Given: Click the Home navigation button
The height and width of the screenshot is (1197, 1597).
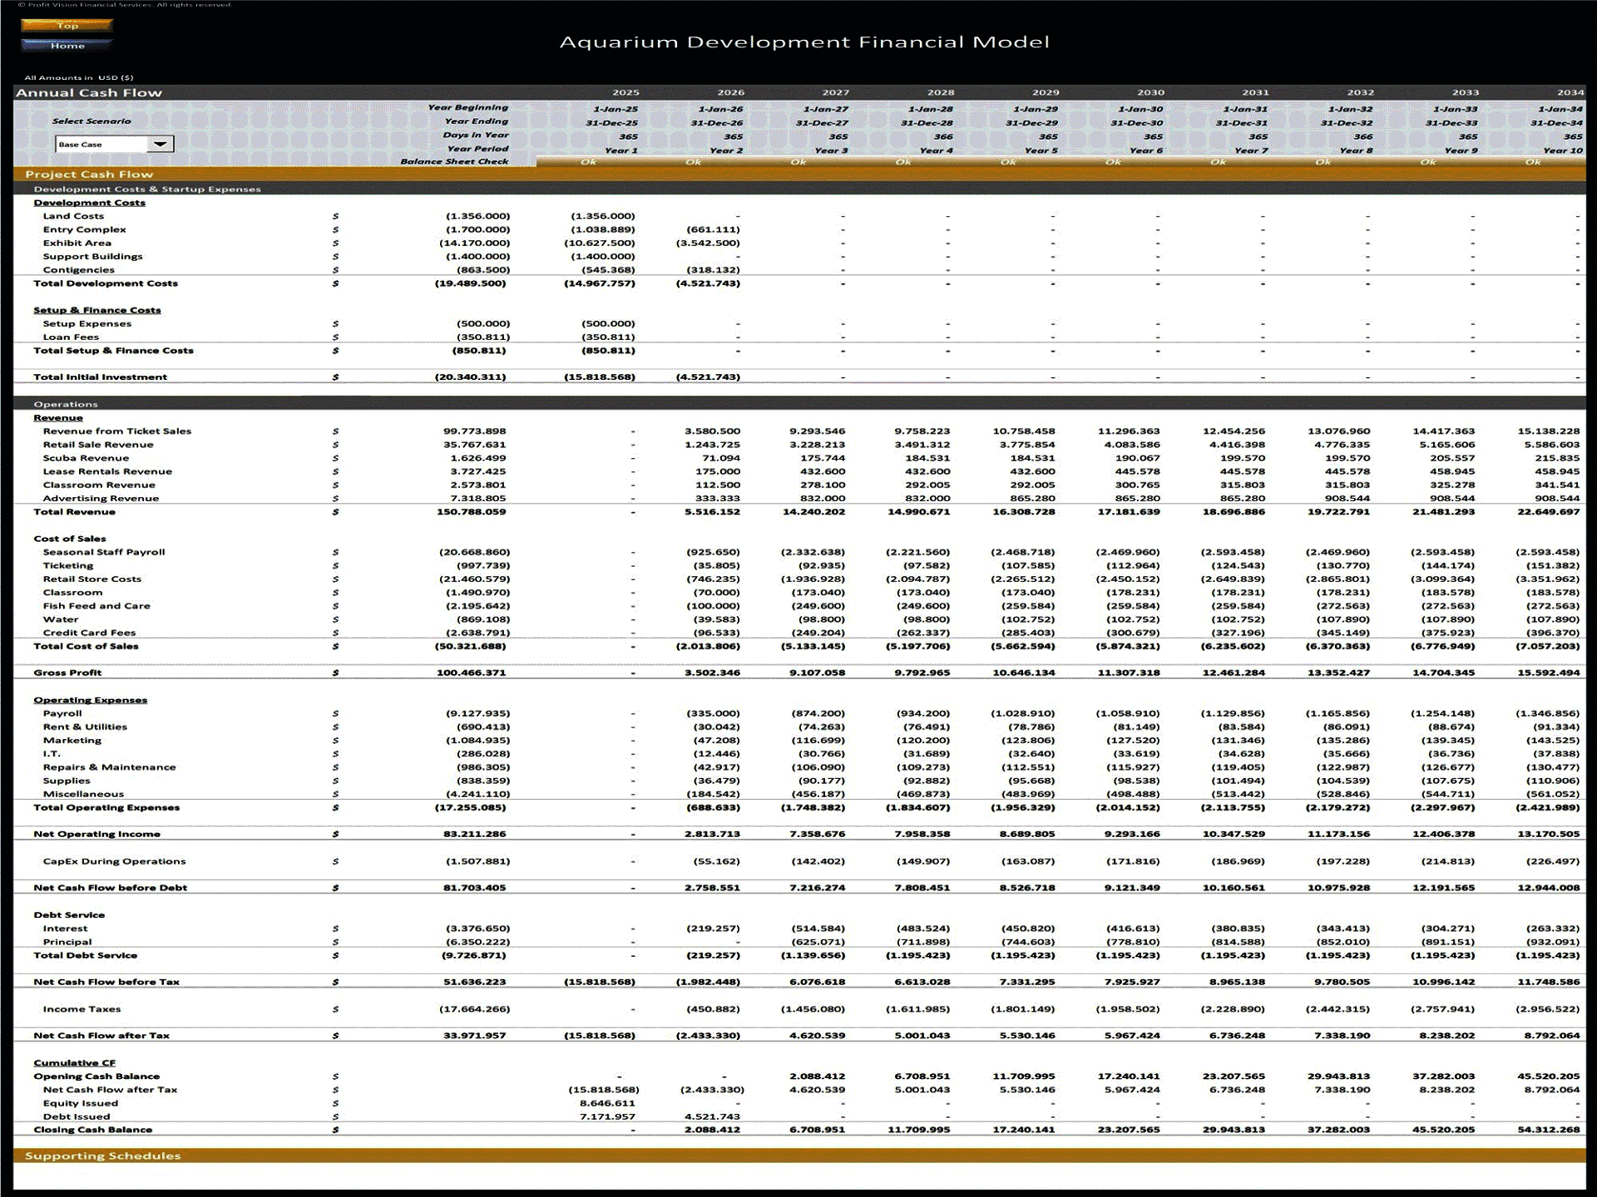Looking at the screenshot, I should pos(67,46).
